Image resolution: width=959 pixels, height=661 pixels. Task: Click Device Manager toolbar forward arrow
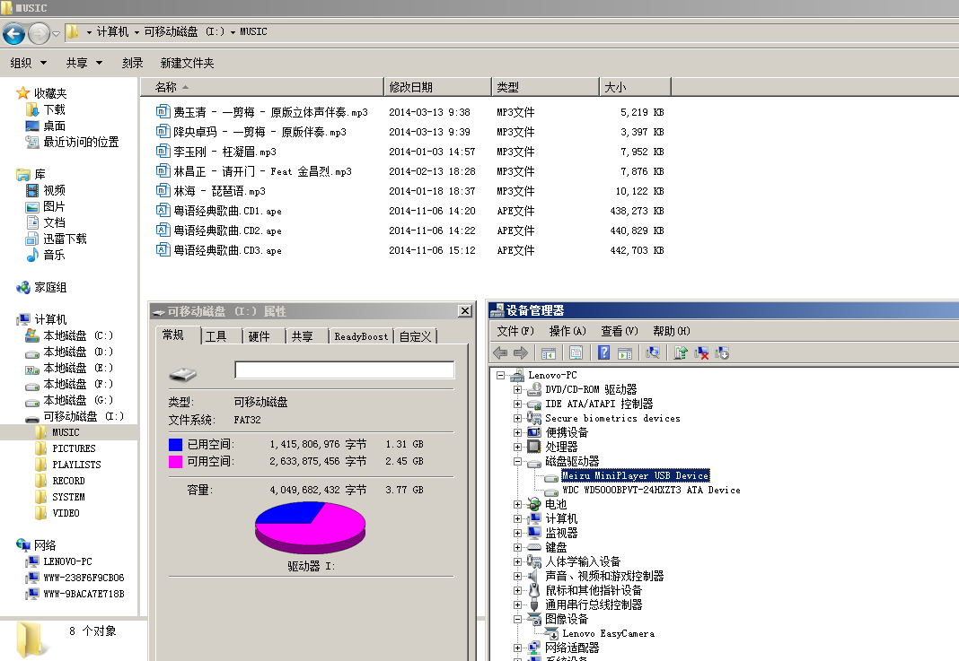521,352
